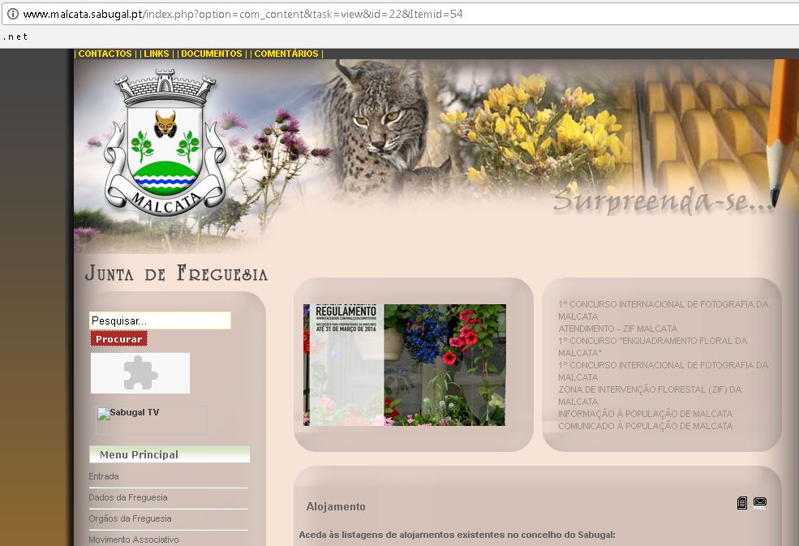The height and width of the screenshot is (546, 799).
Task: Open COMUNICADO À POPULAÇÃO DE MALCATA link
Action: coord(645,426)
